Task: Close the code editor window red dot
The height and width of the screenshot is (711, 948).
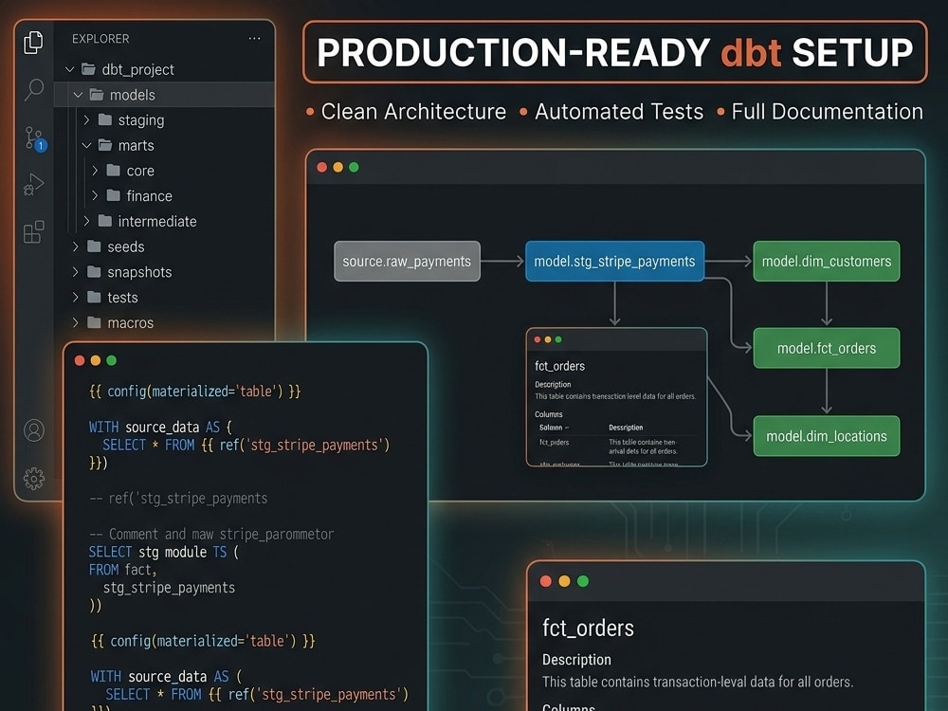Action: pyautogui.click(x=80, y=360)
